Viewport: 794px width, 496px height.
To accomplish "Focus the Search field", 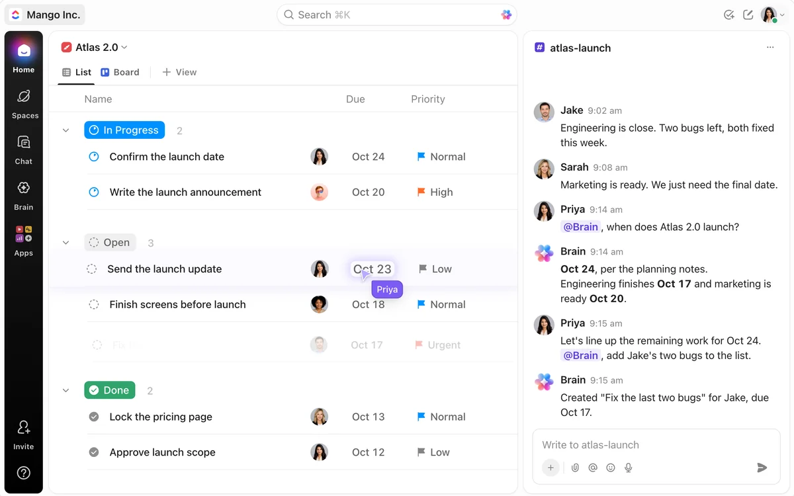I will tap(397, 15).
